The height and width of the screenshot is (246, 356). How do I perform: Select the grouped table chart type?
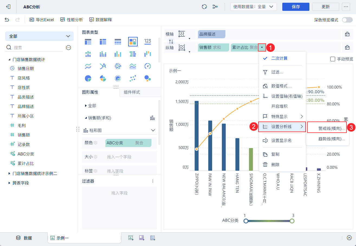(88, 41)
